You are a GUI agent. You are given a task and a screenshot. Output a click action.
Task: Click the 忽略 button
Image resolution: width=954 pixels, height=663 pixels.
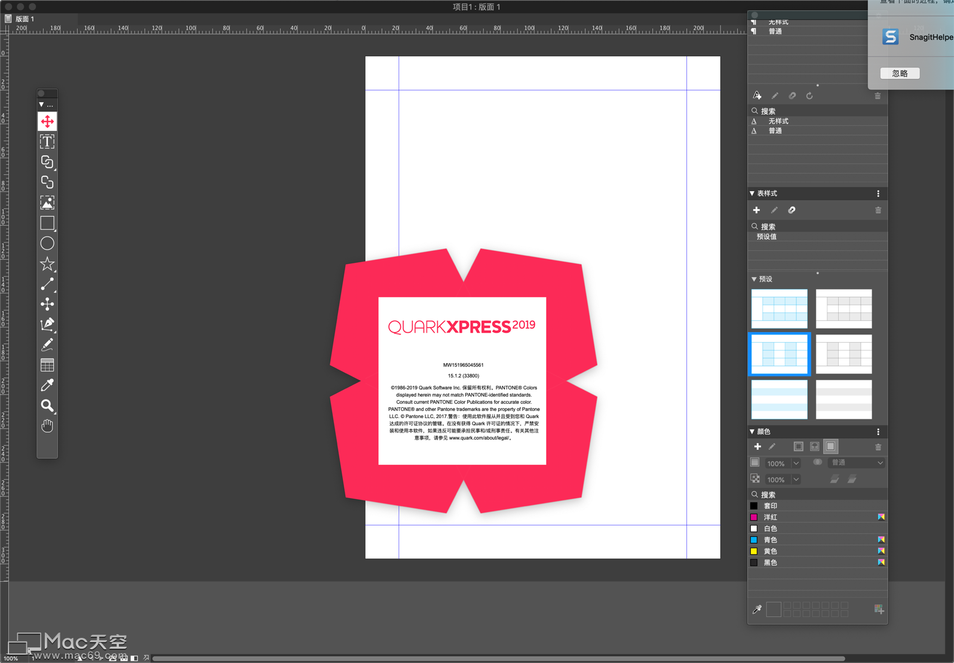tap(900, 73)
